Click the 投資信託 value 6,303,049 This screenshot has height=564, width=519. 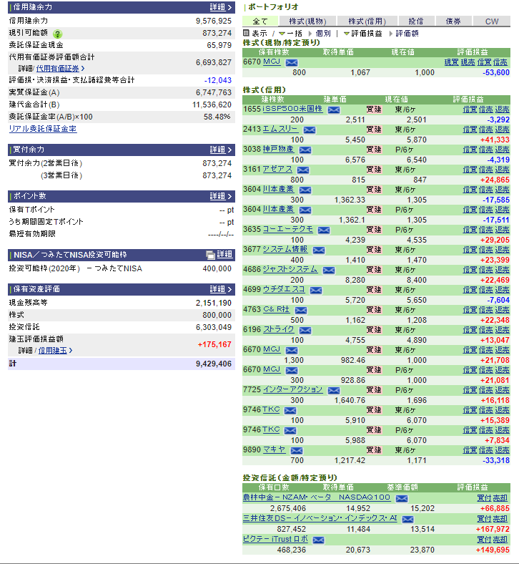214,327
